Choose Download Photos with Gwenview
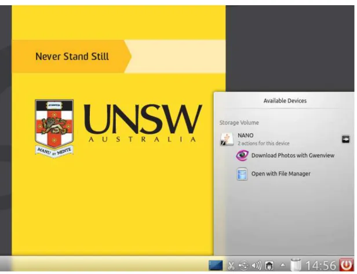This screenshot has height=274, width=357. [293, 155]
